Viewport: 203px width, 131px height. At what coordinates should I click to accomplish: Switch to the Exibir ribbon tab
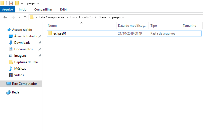[64, 9]
